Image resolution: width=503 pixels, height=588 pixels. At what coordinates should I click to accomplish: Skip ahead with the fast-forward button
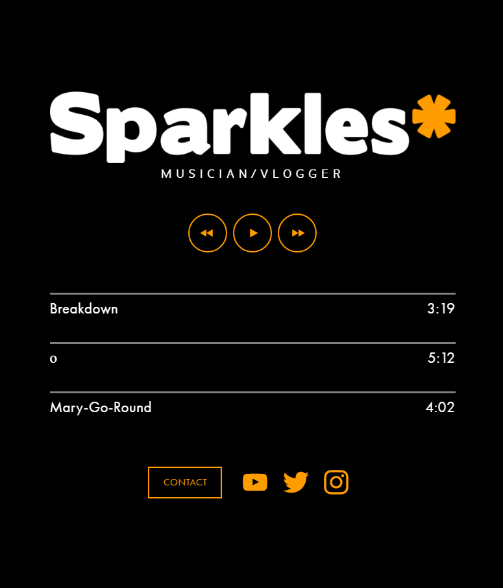[x=297, y=233]
